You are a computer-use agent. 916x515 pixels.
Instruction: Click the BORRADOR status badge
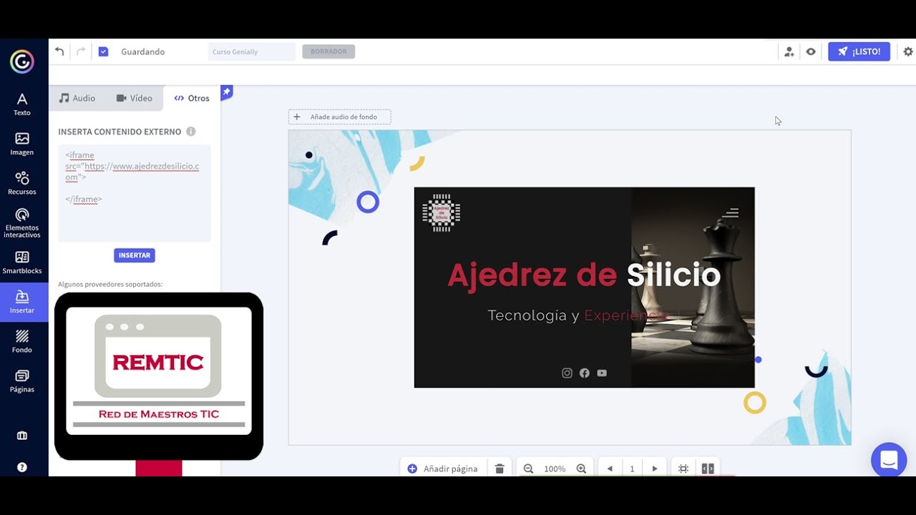(x=328, y=51)
